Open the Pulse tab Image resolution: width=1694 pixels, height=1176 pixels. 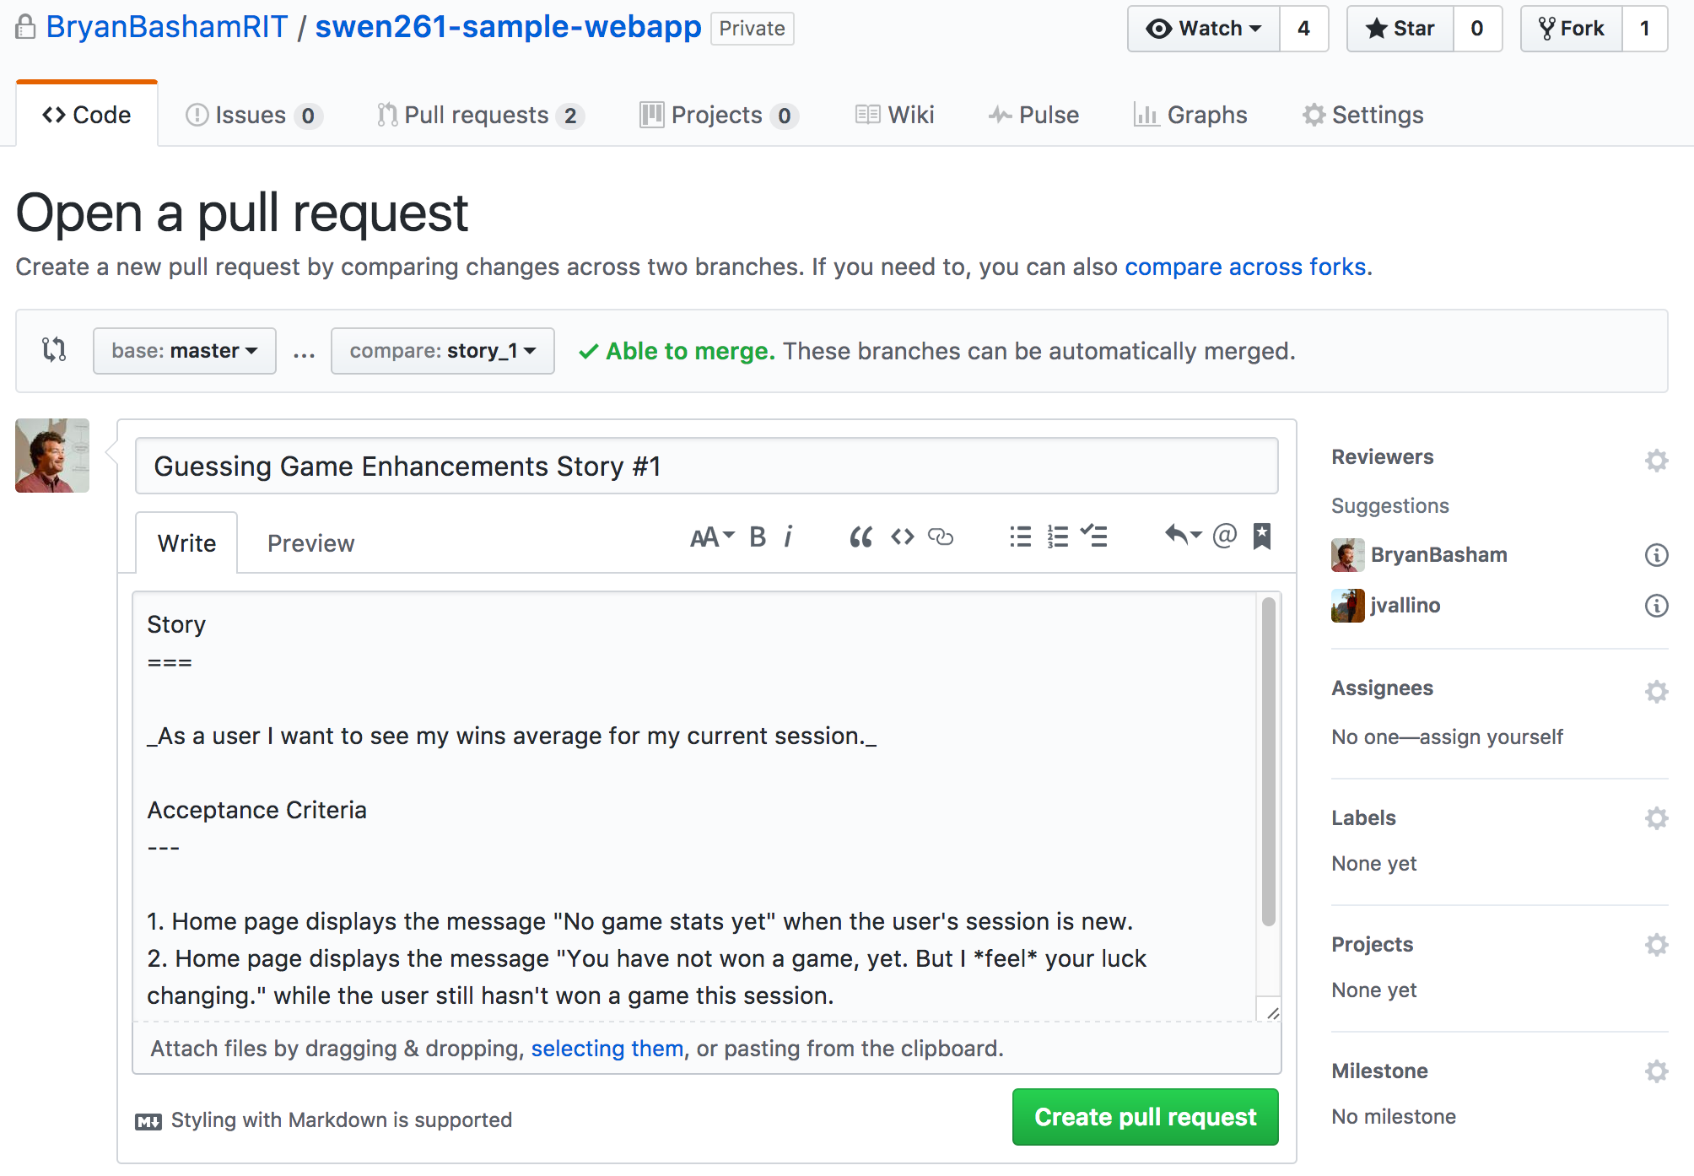tap(1033, 115)
